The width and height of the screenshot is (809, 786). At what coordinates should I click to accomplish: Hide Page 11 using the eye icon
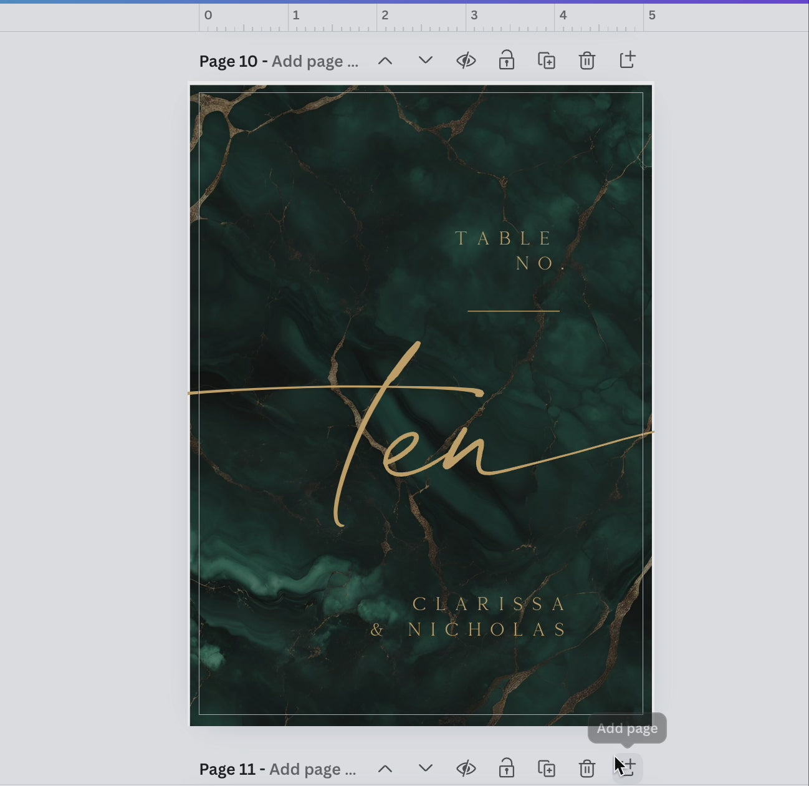[466, 769]
